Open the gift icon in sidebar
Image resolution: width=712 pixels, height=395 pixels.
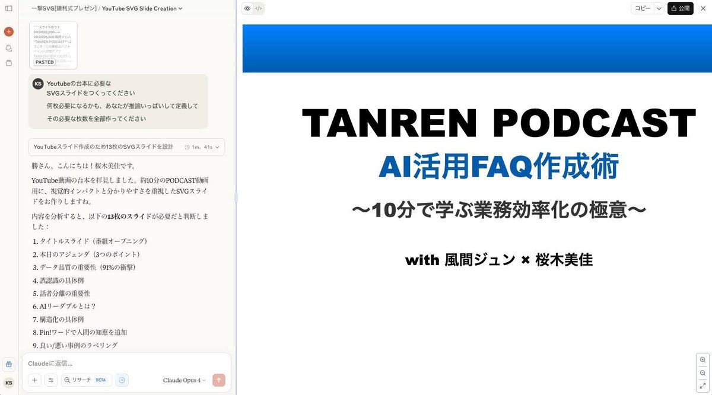point(8,364)
